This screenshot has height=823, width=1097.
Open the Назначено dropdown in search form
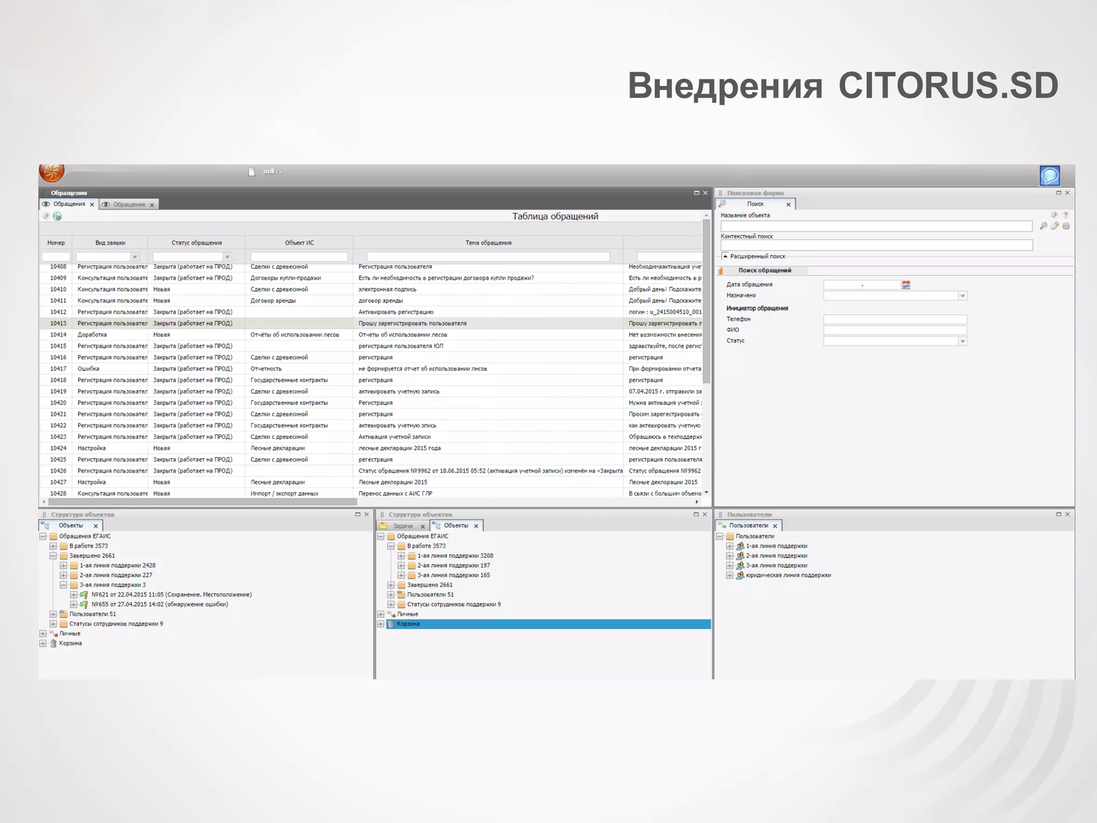point(963,296)
